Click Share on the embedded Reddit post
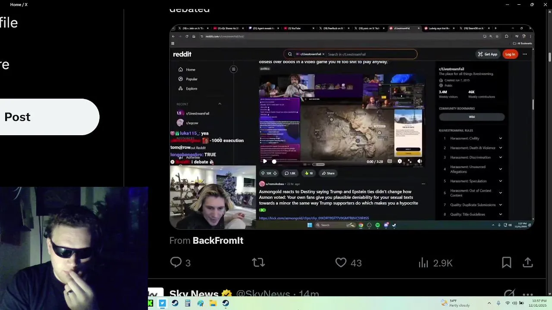552x310 pixels. [x=328, y=173]
